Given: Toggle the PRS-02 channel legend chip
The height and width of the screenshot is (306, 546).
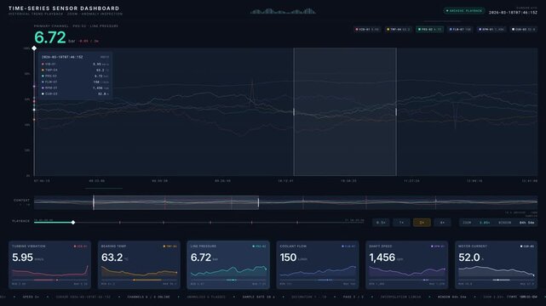Looking at the screenshot, I should [429, 30].
